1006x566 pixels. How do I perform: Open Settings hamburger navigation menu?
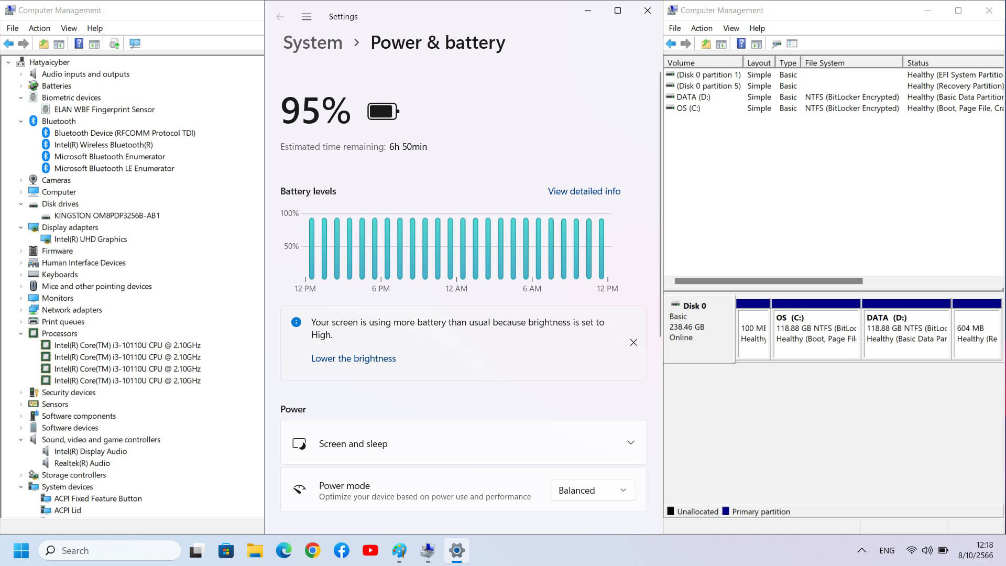[307, 17]
